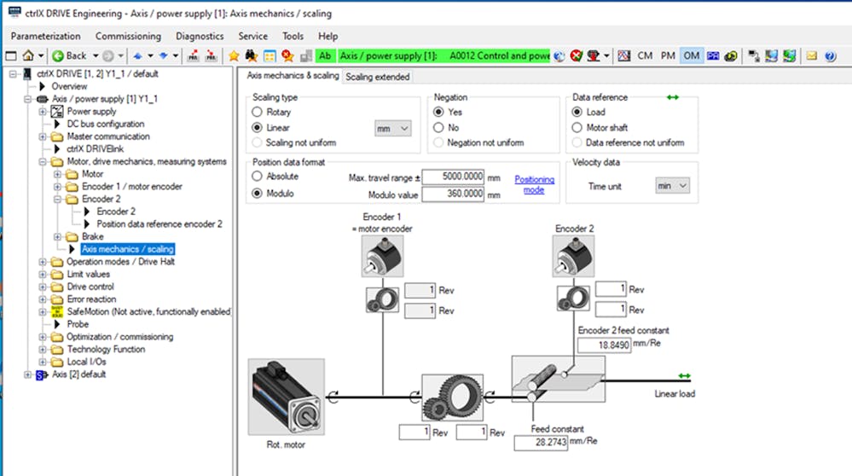Click the yellow chain link icon after OM

pos(731,56)
